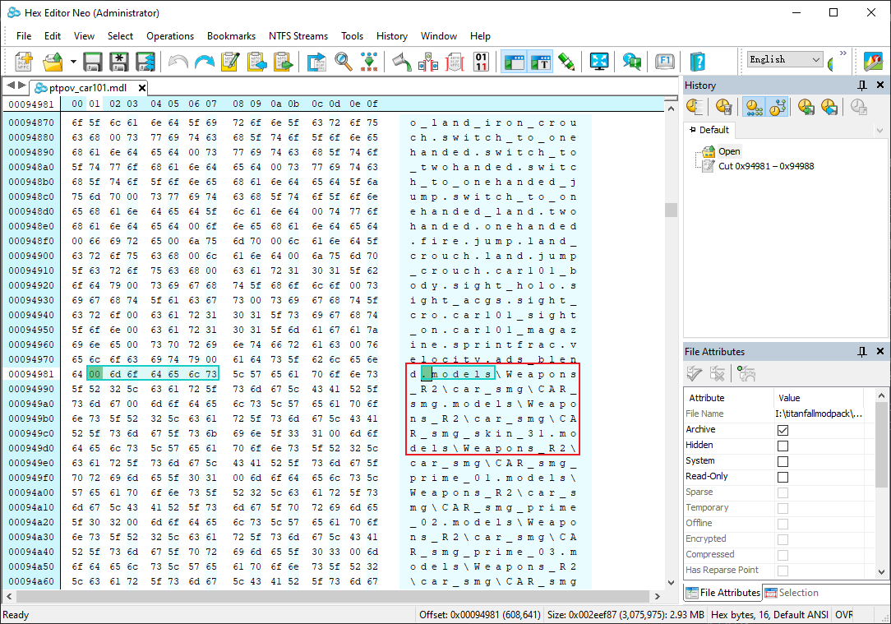Toggle the history dots view clock button
The image size is (891, 624).
754,107
